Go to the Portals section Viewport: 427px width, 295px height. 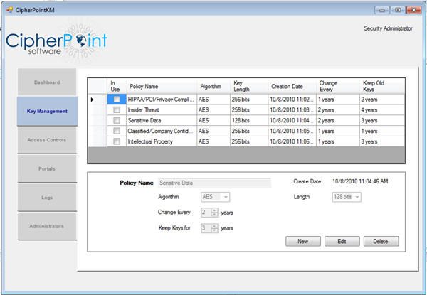click(47, 169)
